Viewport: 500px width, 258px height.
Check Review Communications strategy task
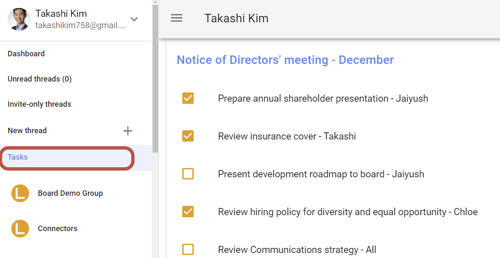tap(188, 250)
